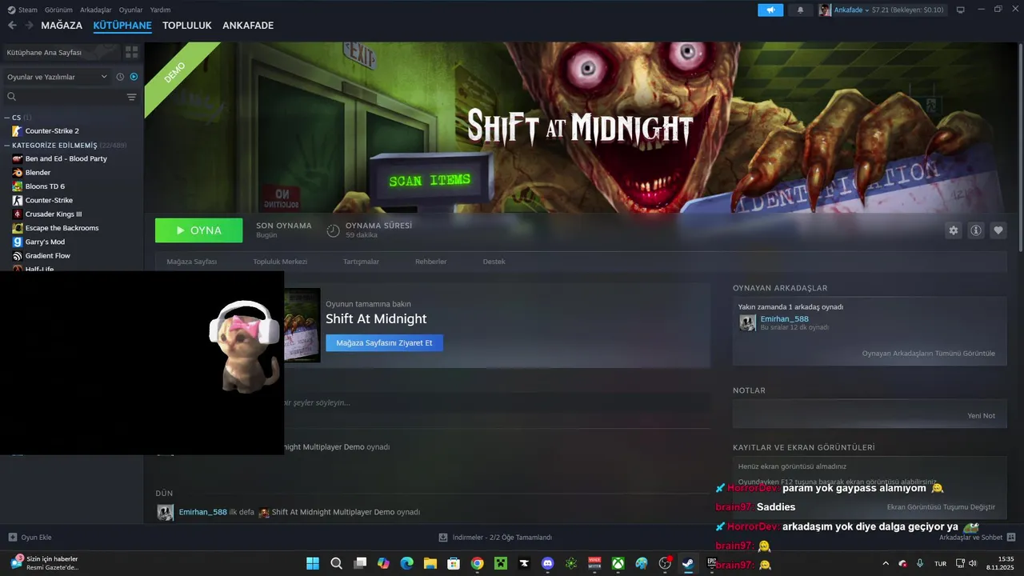Open the Yardım menu

[160, 10]
